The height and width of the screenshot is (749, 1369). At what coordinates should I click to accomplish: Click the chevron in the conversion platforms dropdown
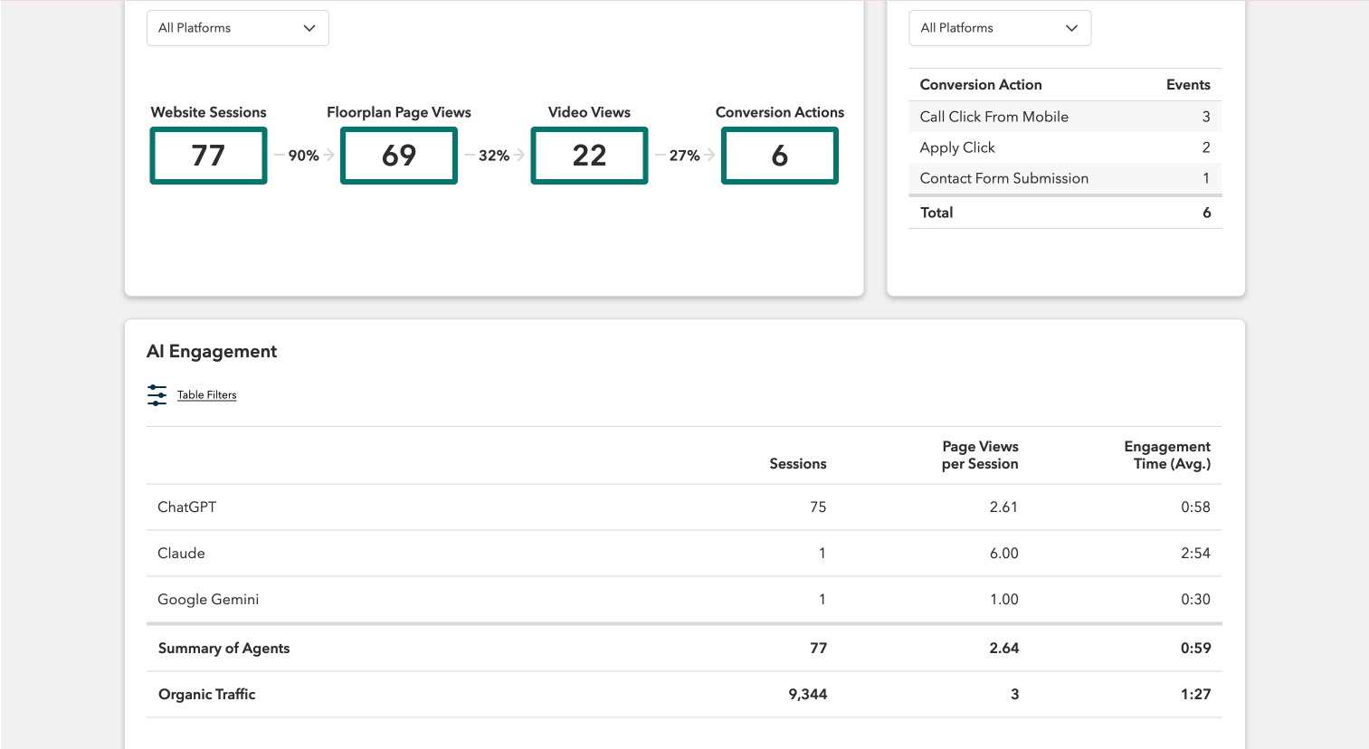(x=1071, y=28)
